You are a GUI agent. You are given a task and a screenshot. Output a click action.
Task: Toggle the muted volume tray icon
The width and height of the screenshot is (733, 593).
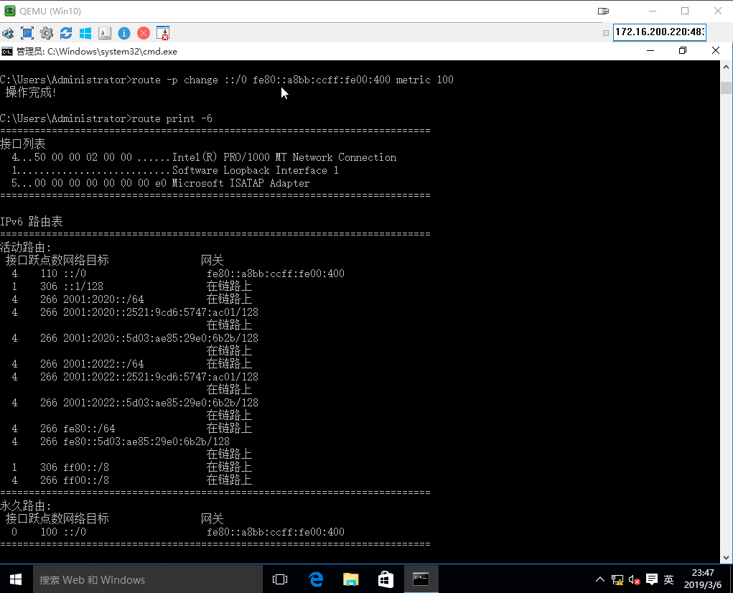click(x=635, y=579)
